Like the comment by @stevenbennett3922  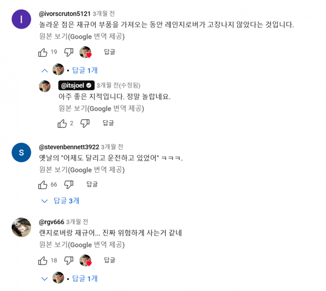43,184
